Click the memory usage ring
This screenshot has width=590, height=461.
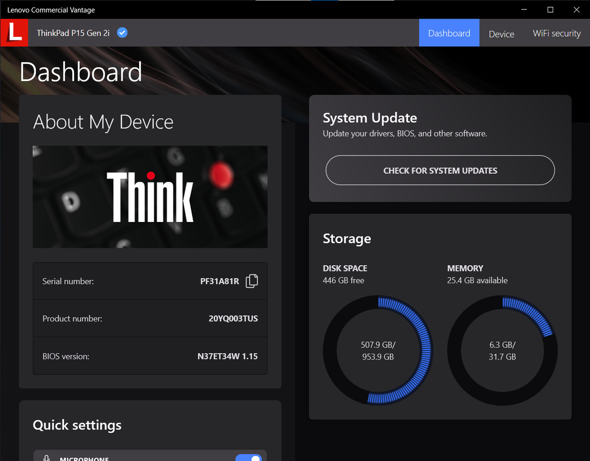pyautogui.click(x=502, y=351)
